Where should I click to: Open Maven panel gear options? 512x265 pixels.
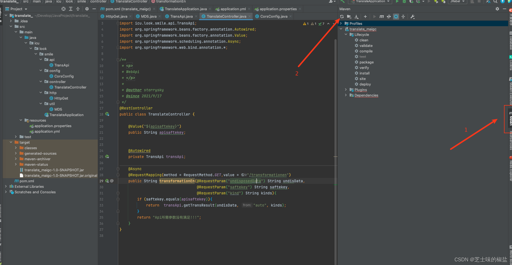497,9
